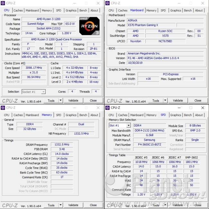Minimize the SPD CPU-Z window

(179, 108)
